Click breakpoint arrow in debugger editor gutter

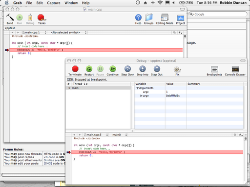[x=68, y=152]
